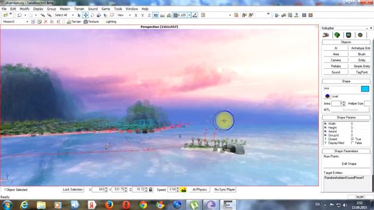Toggle the angle snap icon

point(195,15)
